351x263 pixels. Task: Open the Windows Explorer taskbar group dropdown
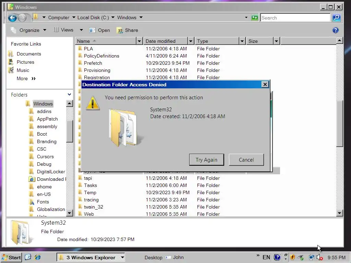(122, 258)
